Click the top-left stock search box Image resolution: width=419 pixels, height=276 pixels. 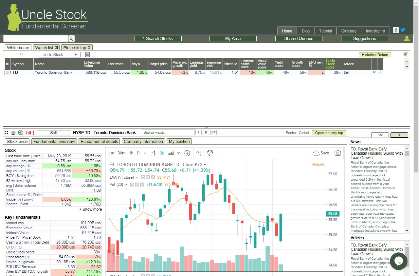[36, 39]
